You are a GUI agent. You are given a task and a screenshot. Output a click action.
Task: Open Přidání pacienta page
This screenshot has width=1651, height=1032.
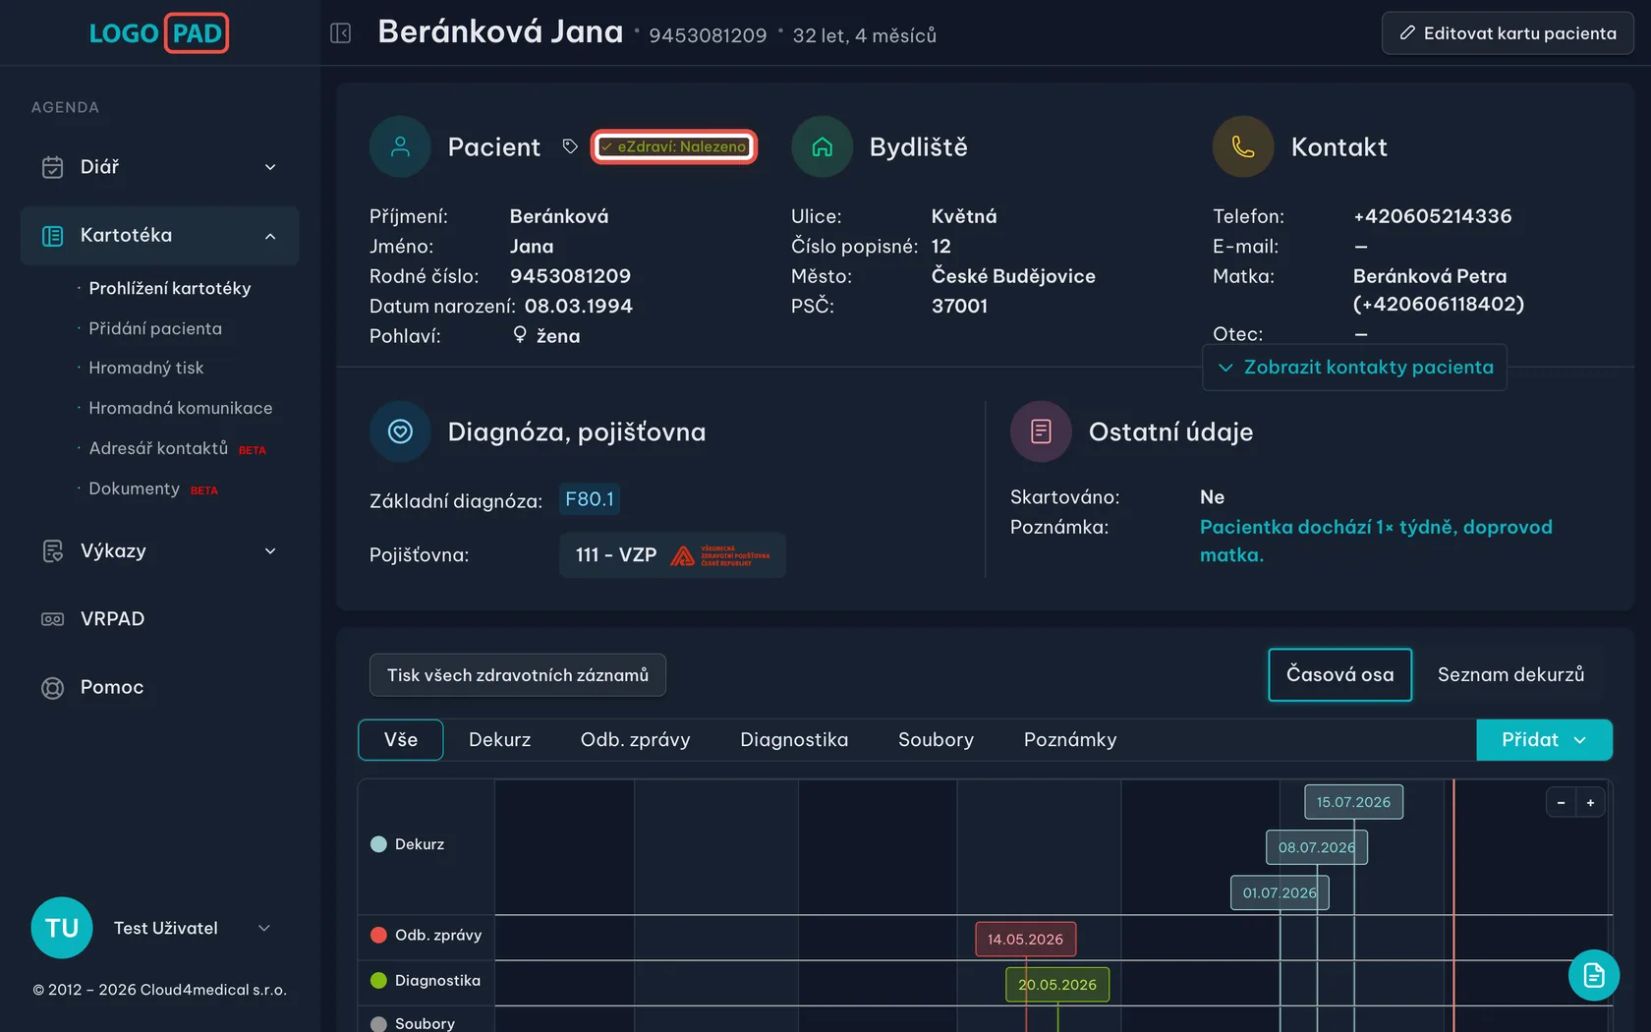click(155, 328)
